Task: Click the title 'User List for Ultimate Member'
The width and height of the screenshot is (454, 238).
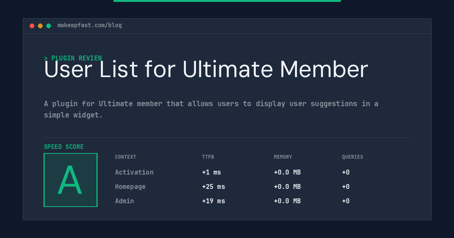Action: (206, 70)
